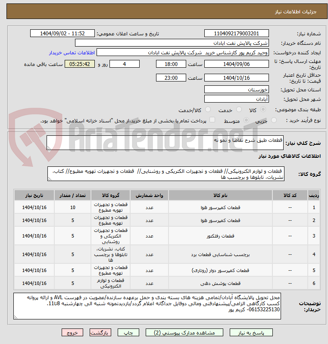Click the آبادان city field
Image resolution: width=328 pixels, height=344 pixels.
click(236, 99)
